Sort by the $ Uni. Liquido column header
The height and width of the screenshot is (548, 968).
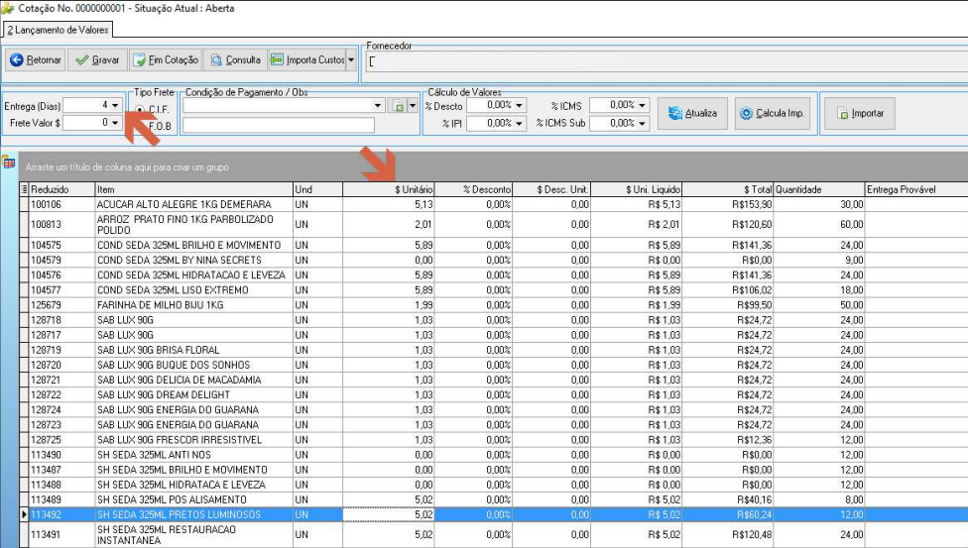coord(637,189)
